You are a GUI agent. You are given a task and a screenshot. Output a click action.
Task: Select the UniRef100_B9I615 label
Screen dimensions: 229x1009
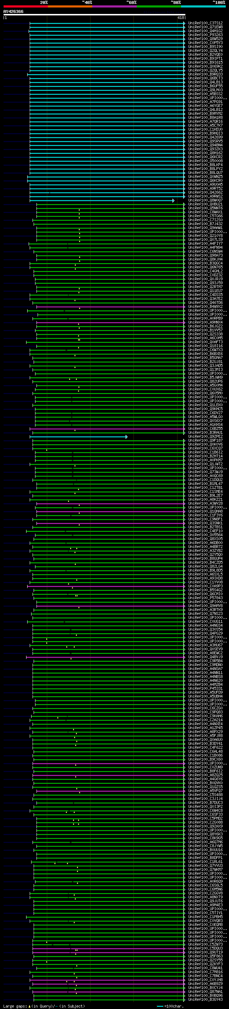tap(205, 62)
